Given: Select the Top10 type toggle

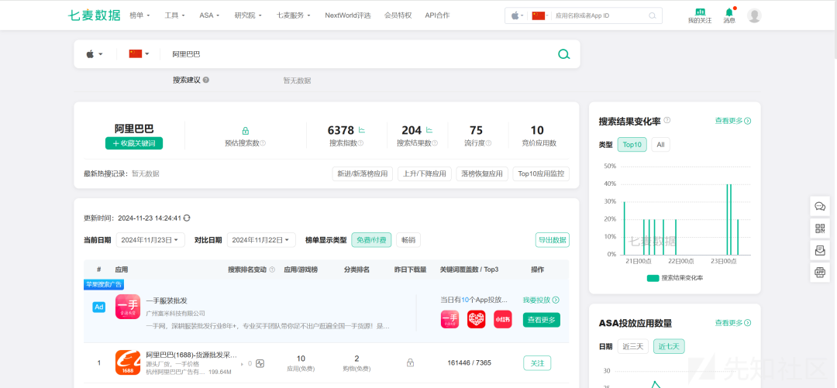Looking at the screenshot, I should 632,145.
